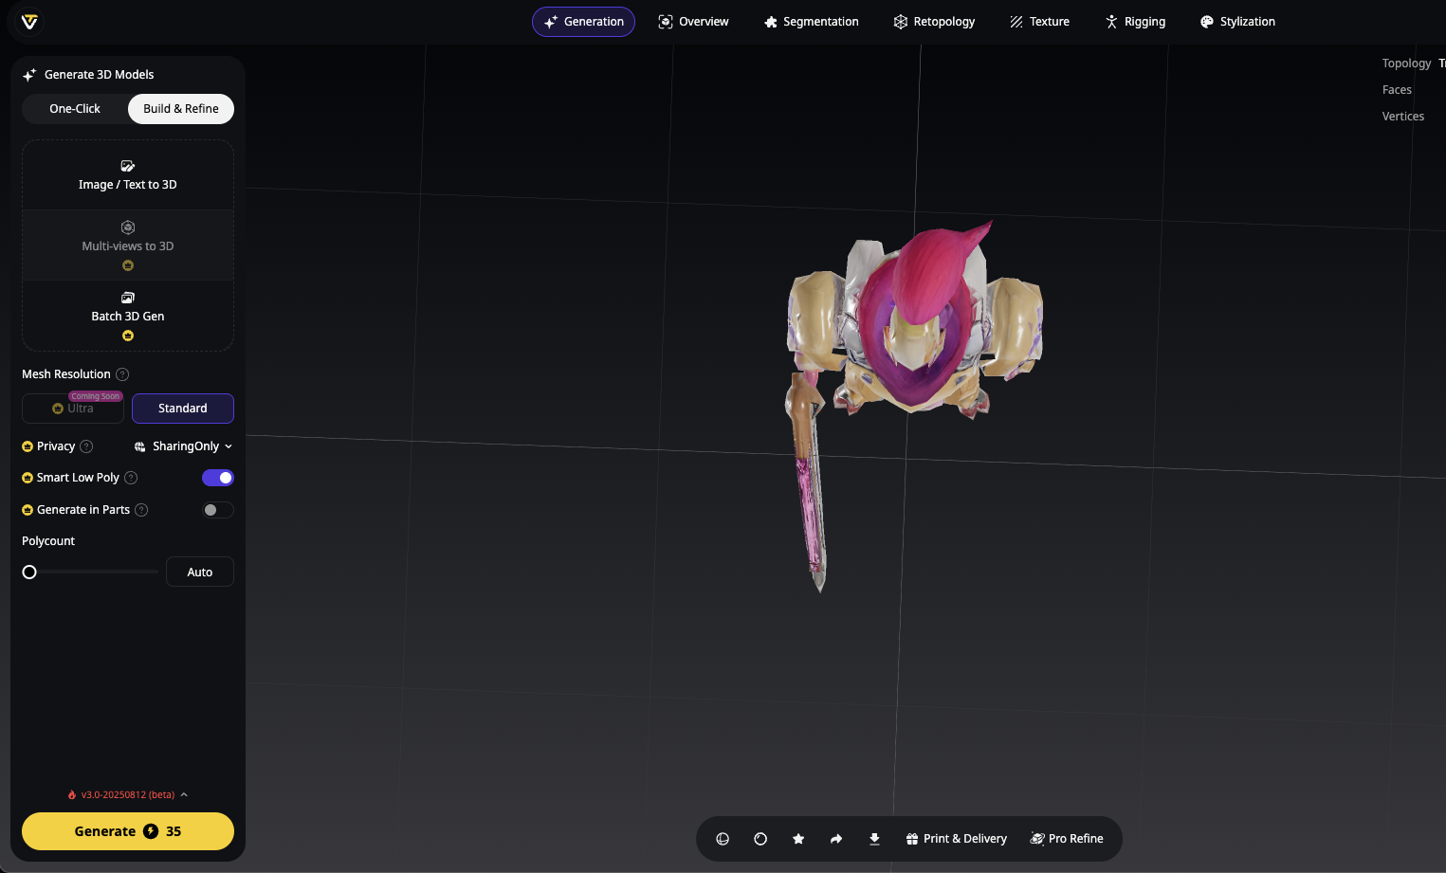Click the help icon beside Privacy
This screenshot has height=873, width=1446.
click(x=86, y=446)
